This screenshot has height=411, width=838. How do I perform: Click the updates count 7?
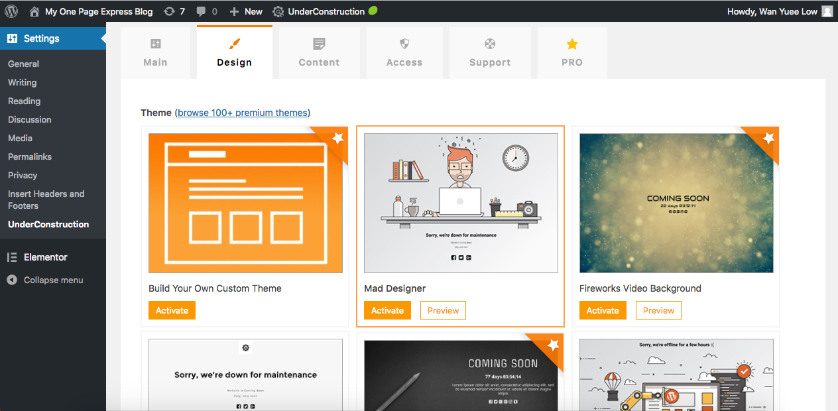click(182, 11)
